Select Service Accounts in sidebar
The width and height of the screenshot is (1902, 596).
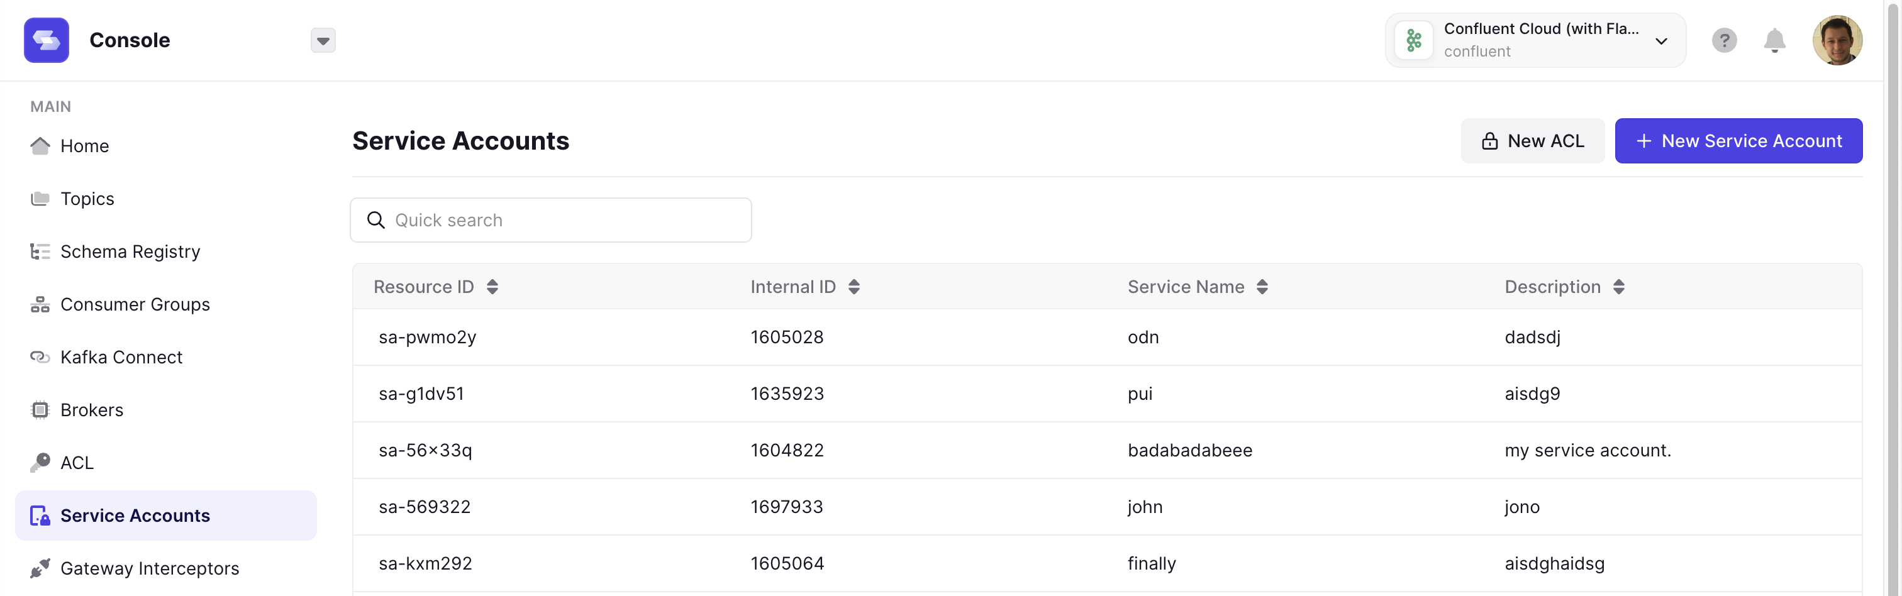(x=165, y=516)
